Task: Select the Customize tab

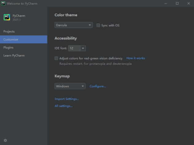Action: coord(24,39)
